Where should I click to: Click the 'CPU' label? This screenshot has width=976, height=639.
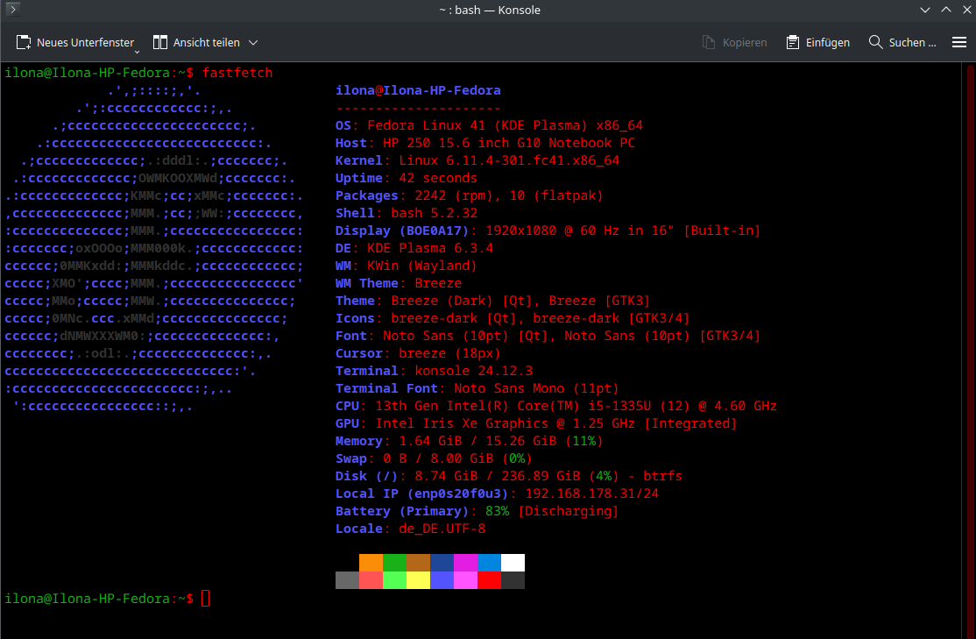tap(347, 406)
